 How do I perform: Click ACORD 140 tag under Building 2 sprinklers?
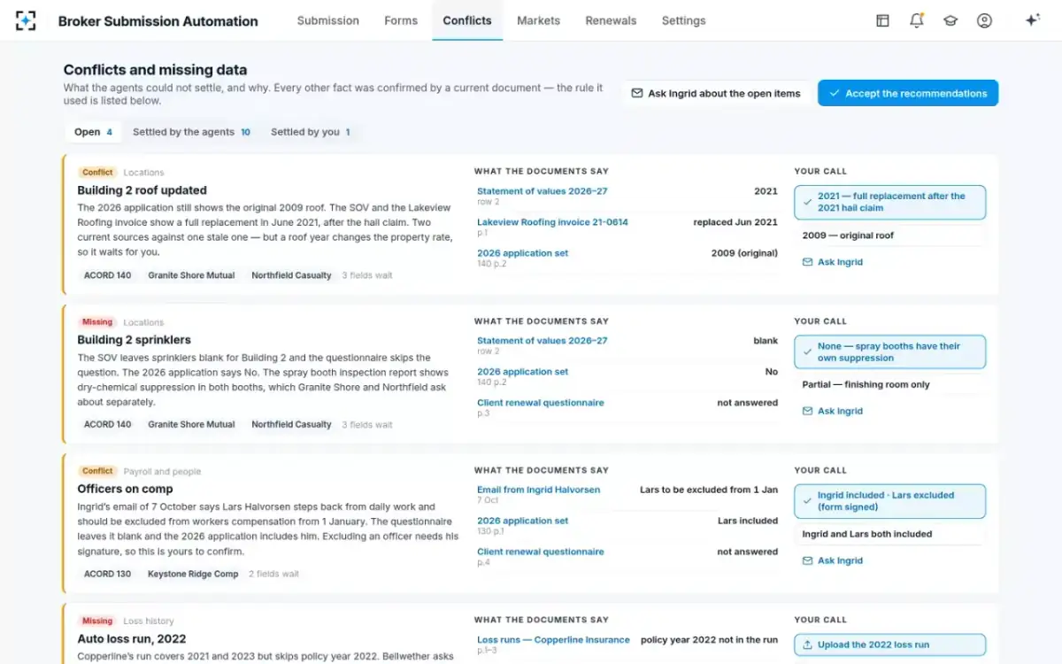107,424
